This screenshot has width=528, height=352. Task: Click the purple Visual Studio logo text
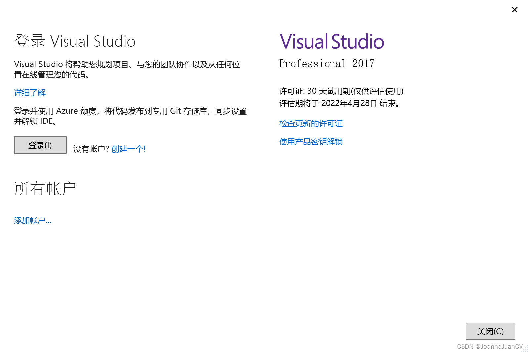point(332,42)
